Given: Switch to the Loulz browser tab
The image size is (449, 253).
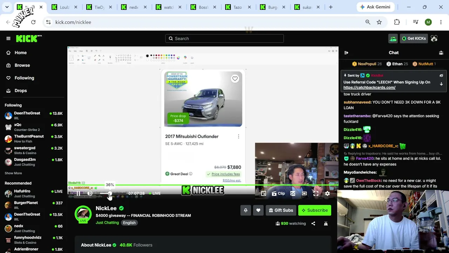Looking at the screenshot, I should point(65,7).
